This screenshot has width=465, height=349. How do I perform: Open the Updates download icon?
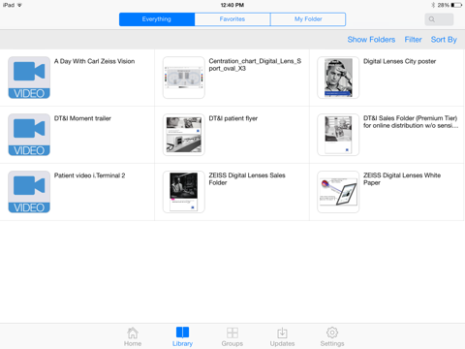(x=282, y=333)
